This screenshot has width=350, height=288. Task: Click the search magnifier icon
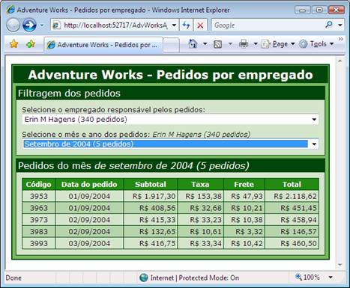[329, 25]
